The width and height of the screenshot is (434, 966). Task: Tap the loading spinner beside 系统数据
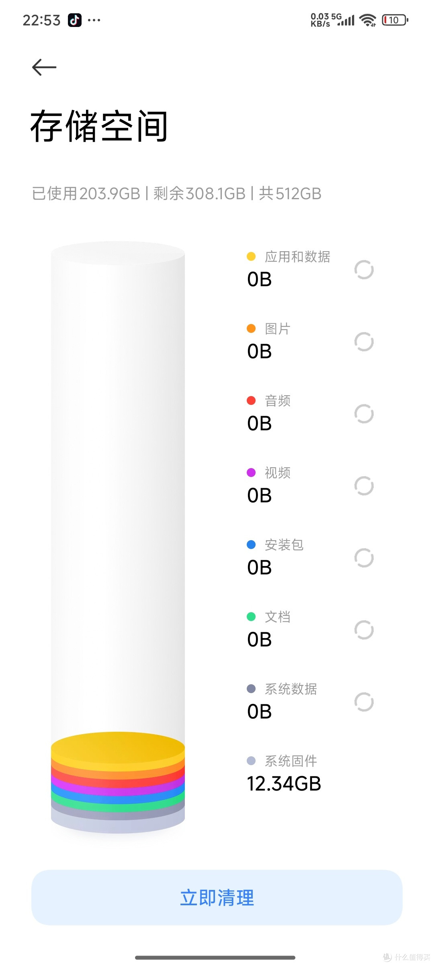364,702
